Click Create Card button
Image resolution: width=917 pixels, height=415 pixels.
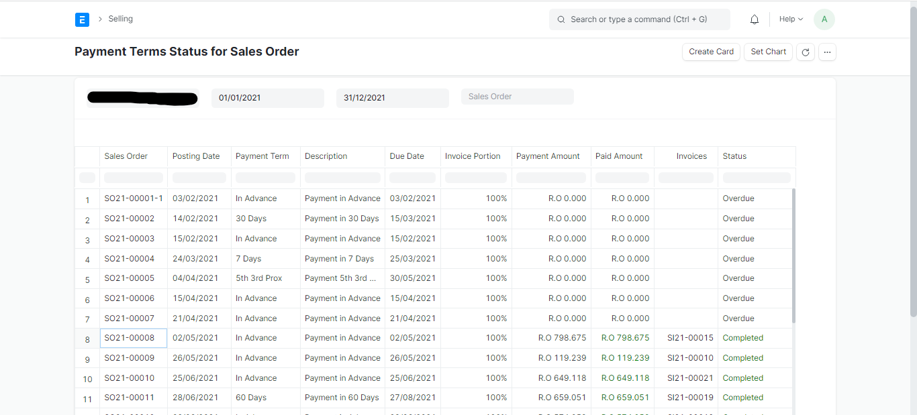711,52
